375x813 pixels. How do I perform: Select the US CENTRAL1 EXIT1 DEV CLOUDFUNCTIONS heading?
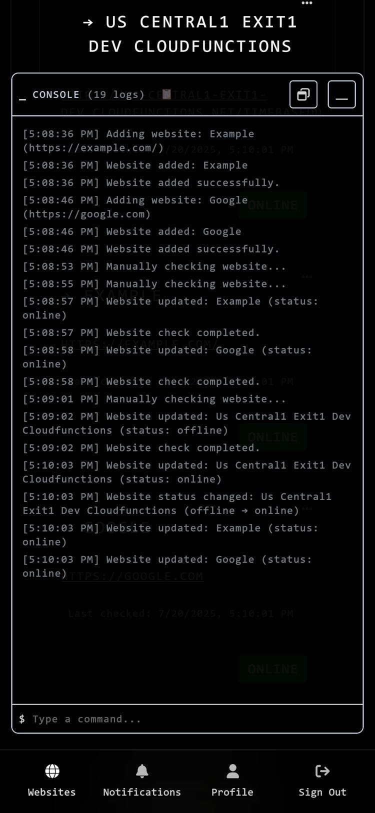pyautogui.click(x=190, y=34)
